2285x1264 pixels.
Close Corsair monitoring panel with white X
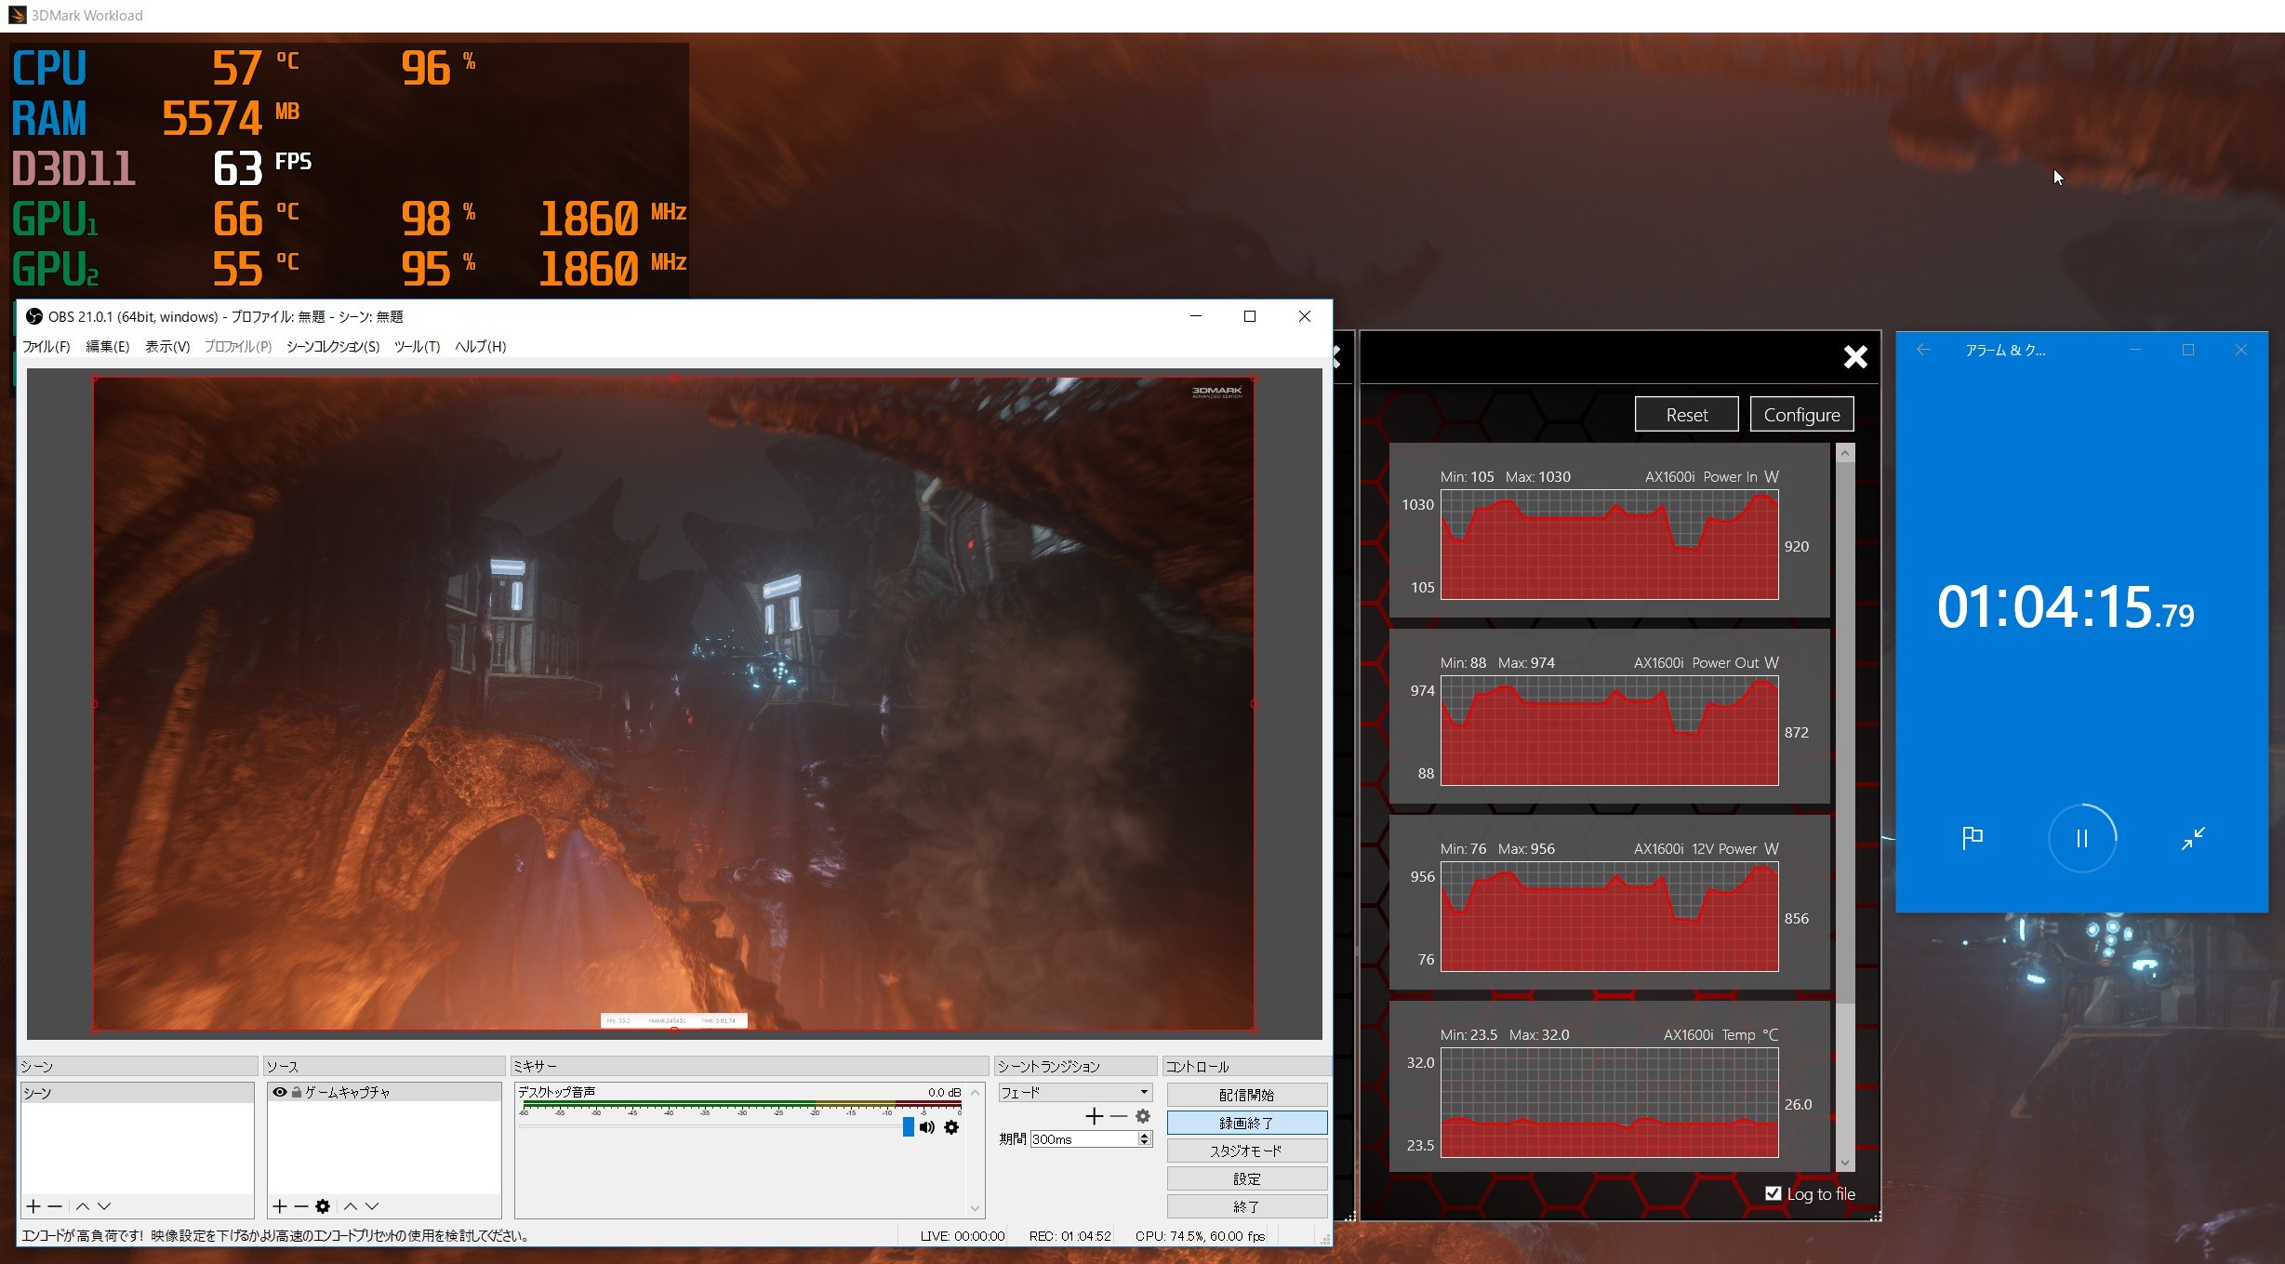1855,357
